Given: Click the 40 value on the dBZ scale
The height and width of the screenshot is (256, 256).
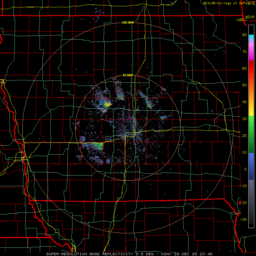Looking at the screenshot, I should pos(244,102).
